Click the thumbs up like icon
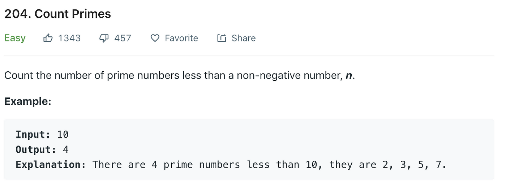The height and width of the screenshot is (192, 506). point(48,38)
